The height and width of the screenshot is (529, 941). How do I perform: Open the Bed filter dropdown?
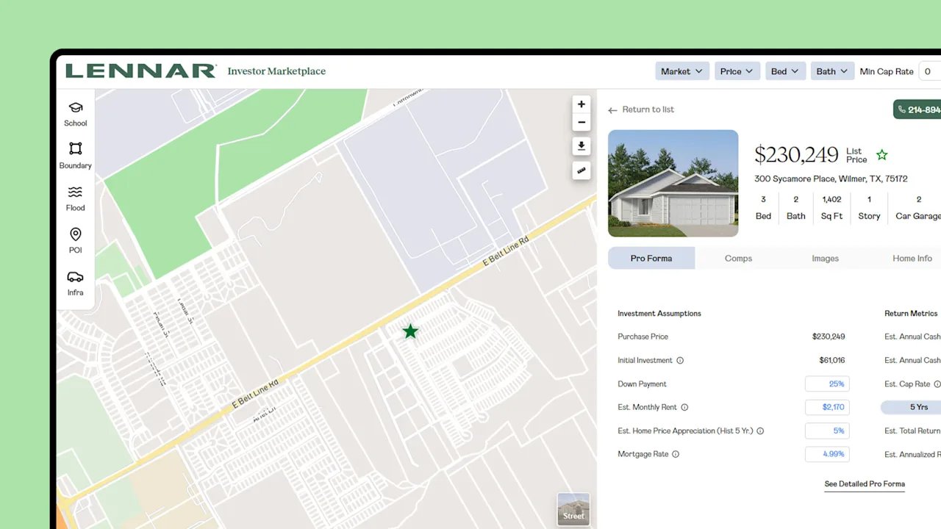(785, 71)
